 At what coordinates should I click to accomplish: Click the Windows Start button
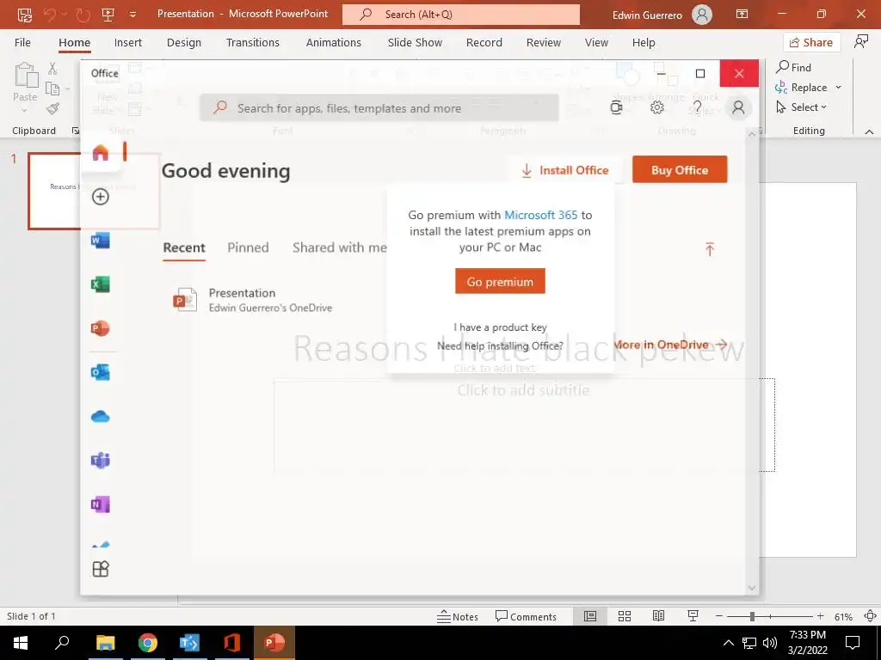(x=21, y=643)
